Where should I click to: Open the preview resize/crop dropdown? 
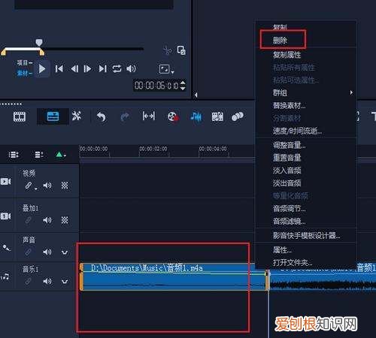pos(166,69)
